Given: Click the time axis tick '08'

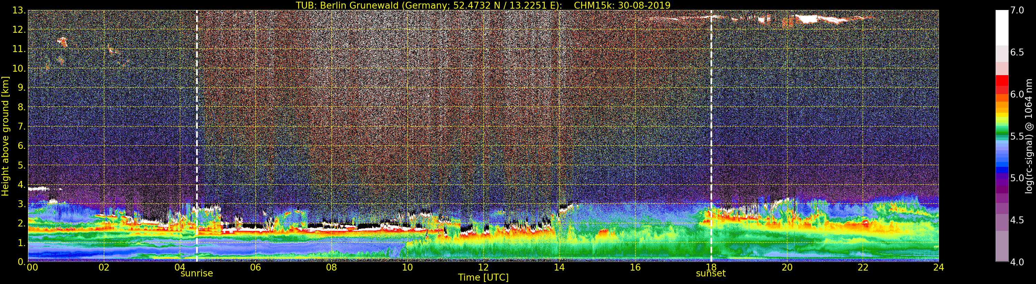Looking at the screenshot, I should pyautogui.click(x=331, y=267).
